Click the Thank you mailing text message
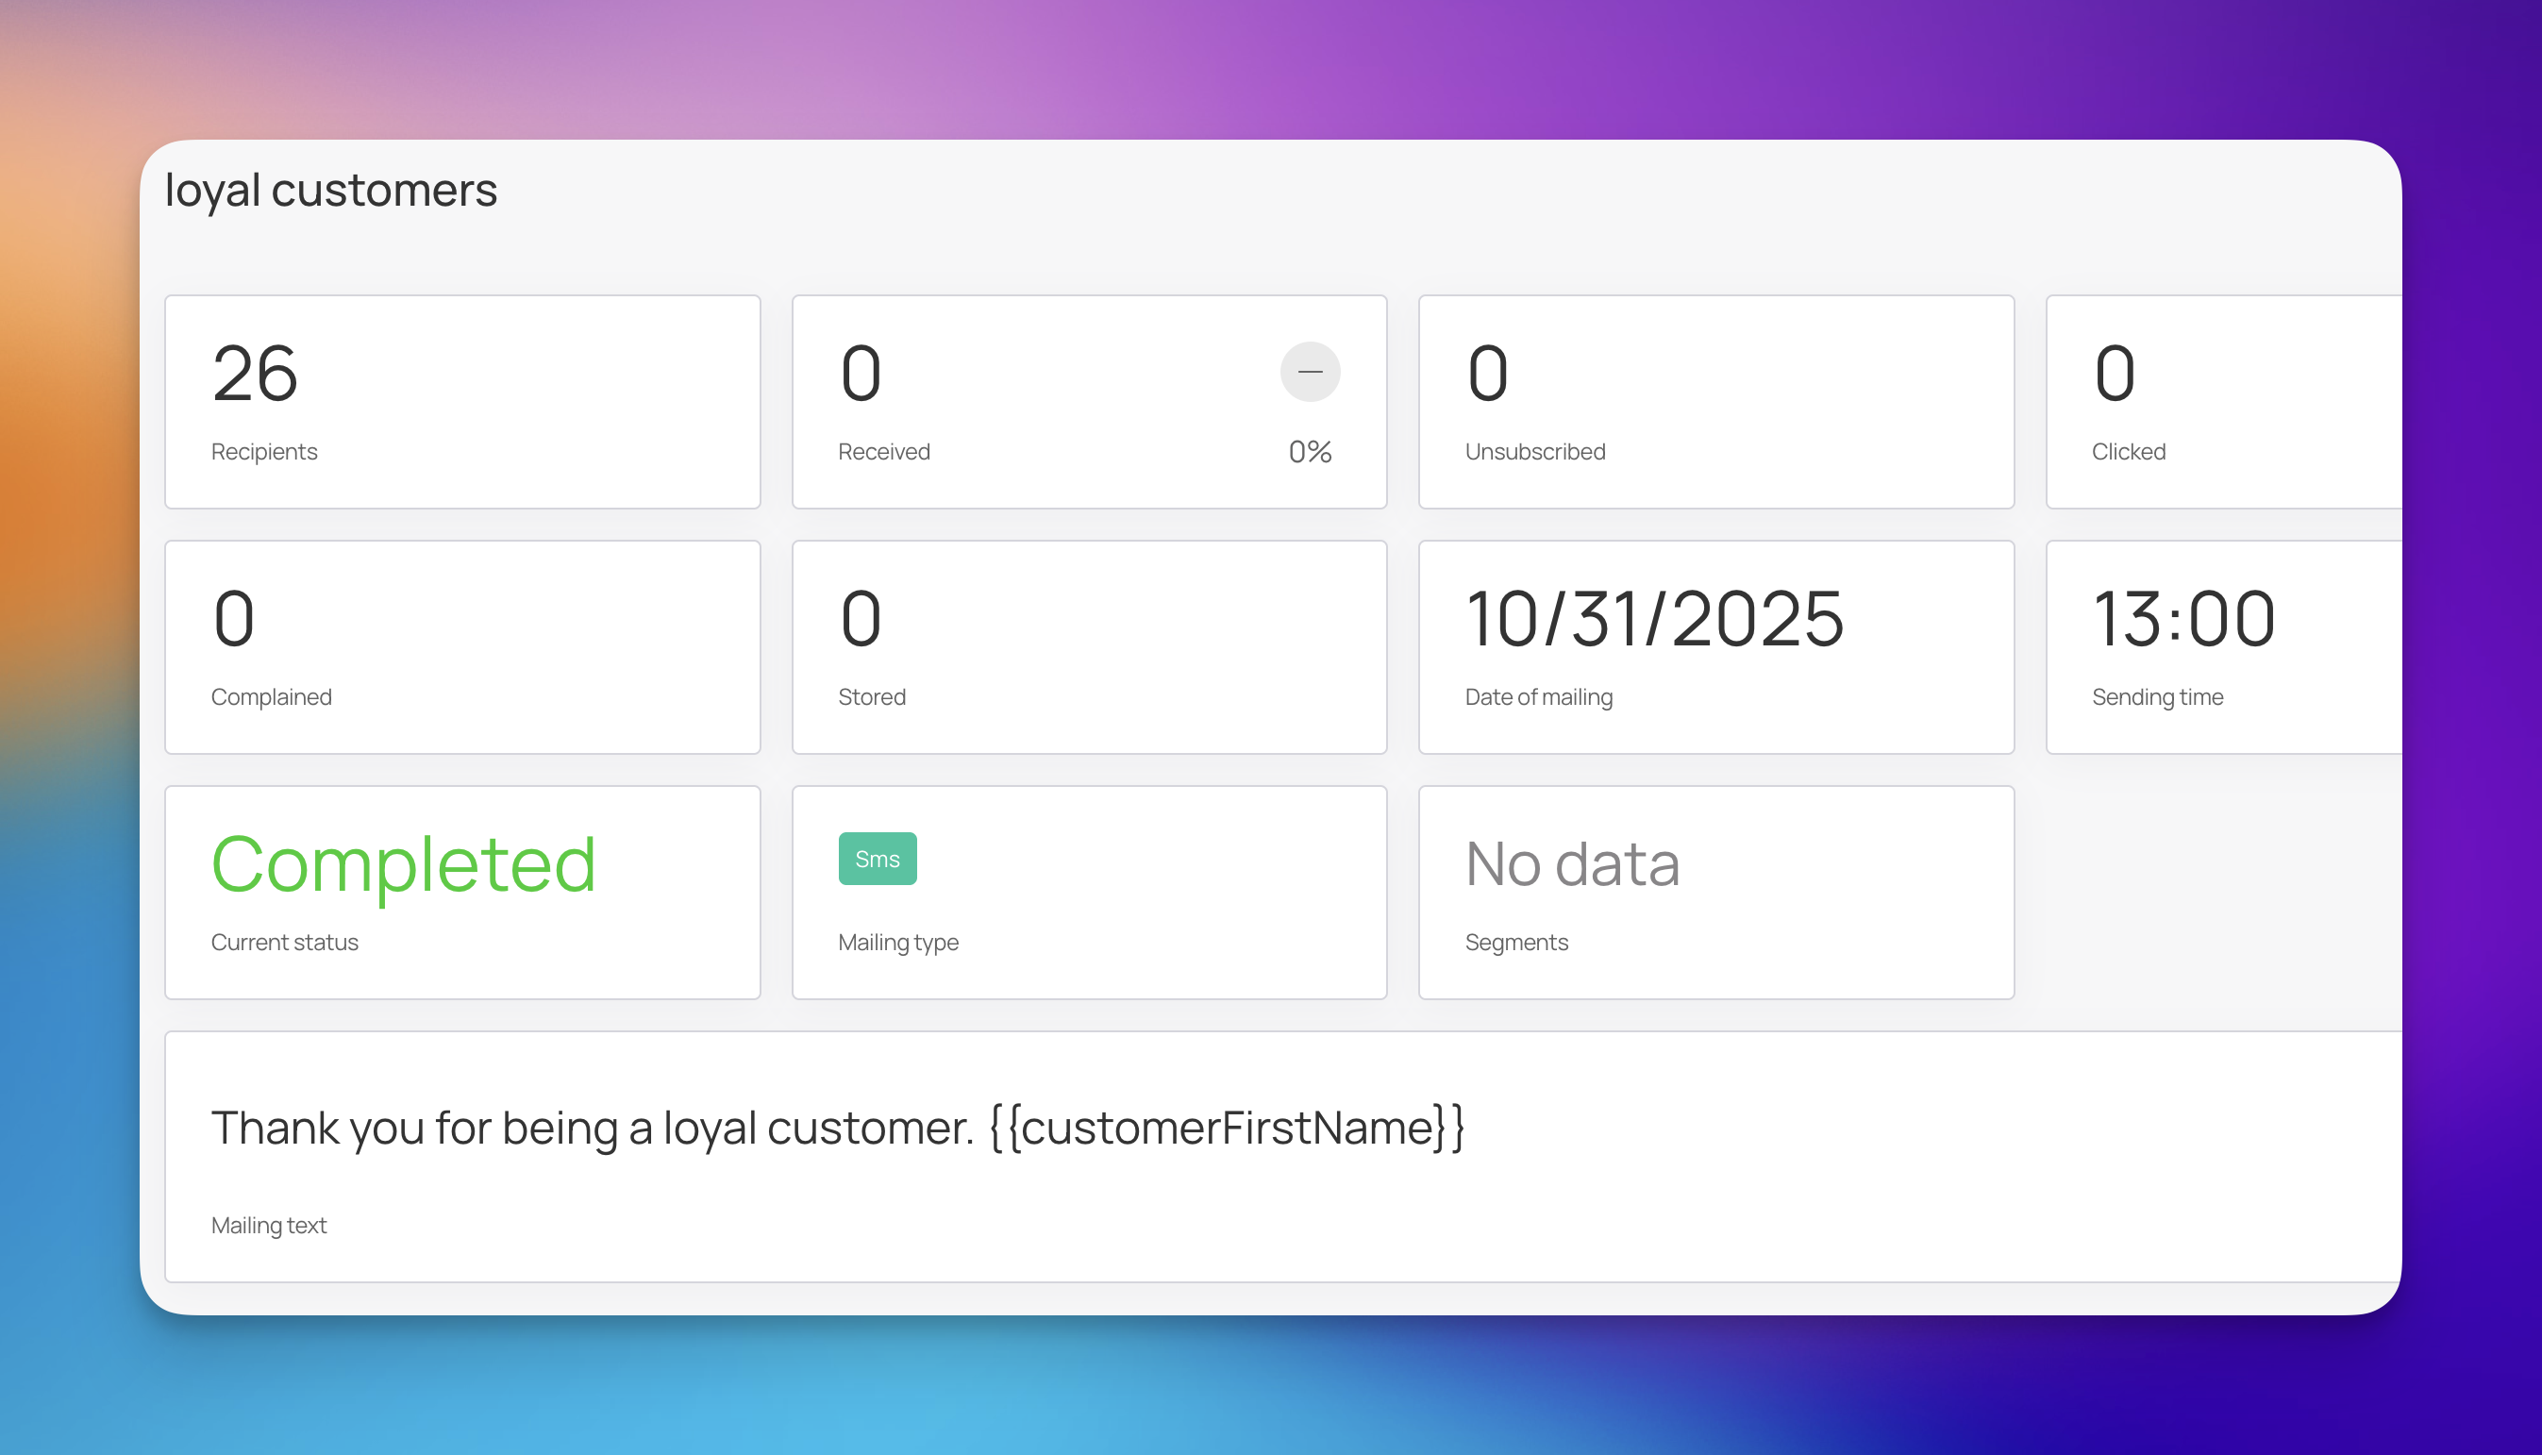 (x=837, y=1129)
